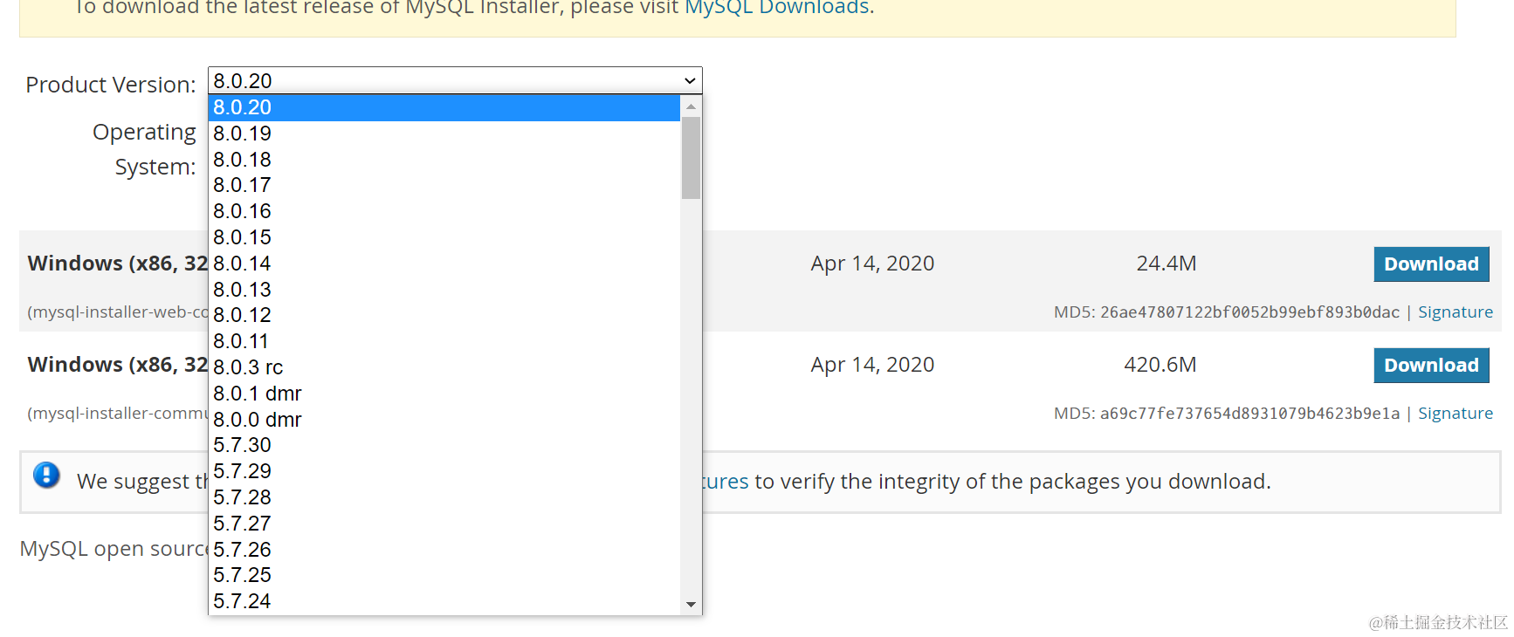Click the MD5 26ae47807122bf0052b99ebf893b0dac text
1514x637 pixels.
tap(1226, 312)
